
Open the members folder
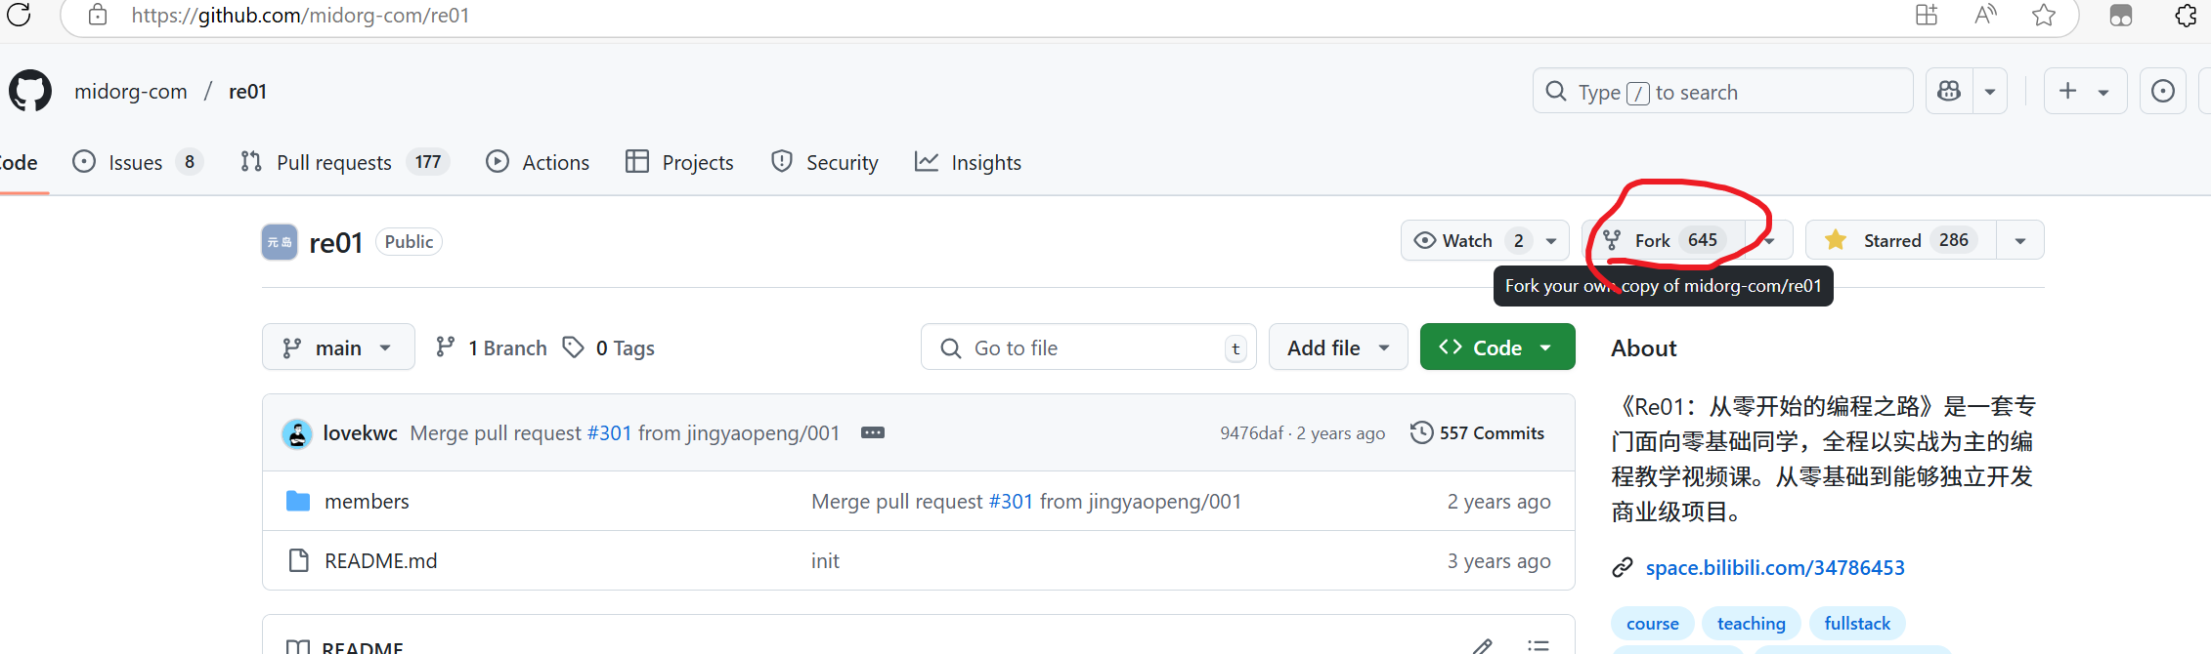tap(367, 501)
